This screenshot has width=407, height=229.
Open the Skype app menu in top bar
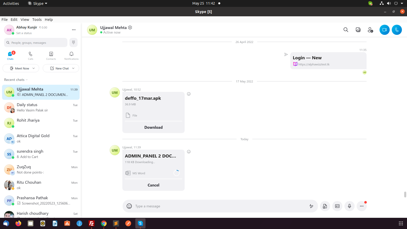38,3
